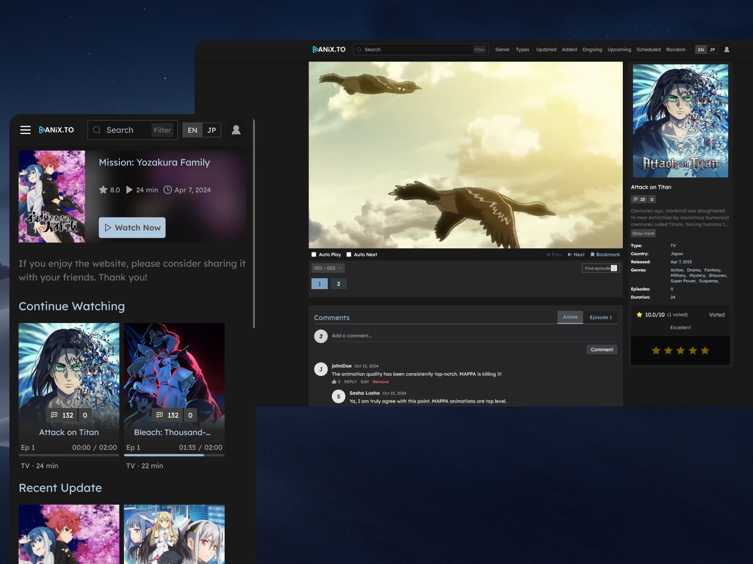The image size is (753, 564).
Task: Open the user account icon in desktop header
Action: (x=727, y=49)
